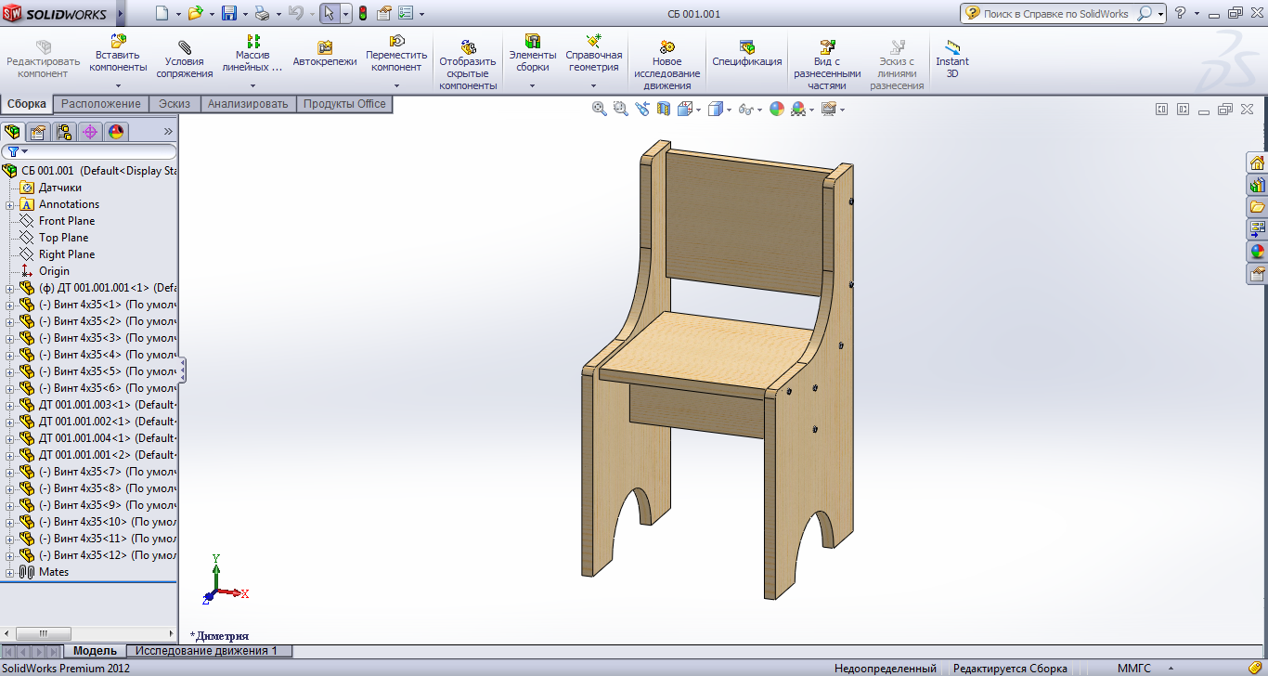
Task: Open the Спецификация bill of materials tool
Action: pos(747,54)
